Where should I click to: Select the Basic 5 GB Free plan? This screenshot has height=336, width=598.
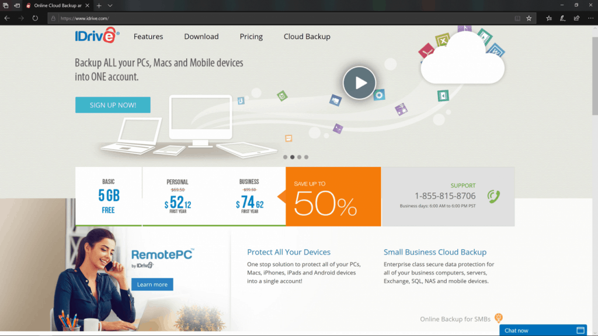coord(108,196)
